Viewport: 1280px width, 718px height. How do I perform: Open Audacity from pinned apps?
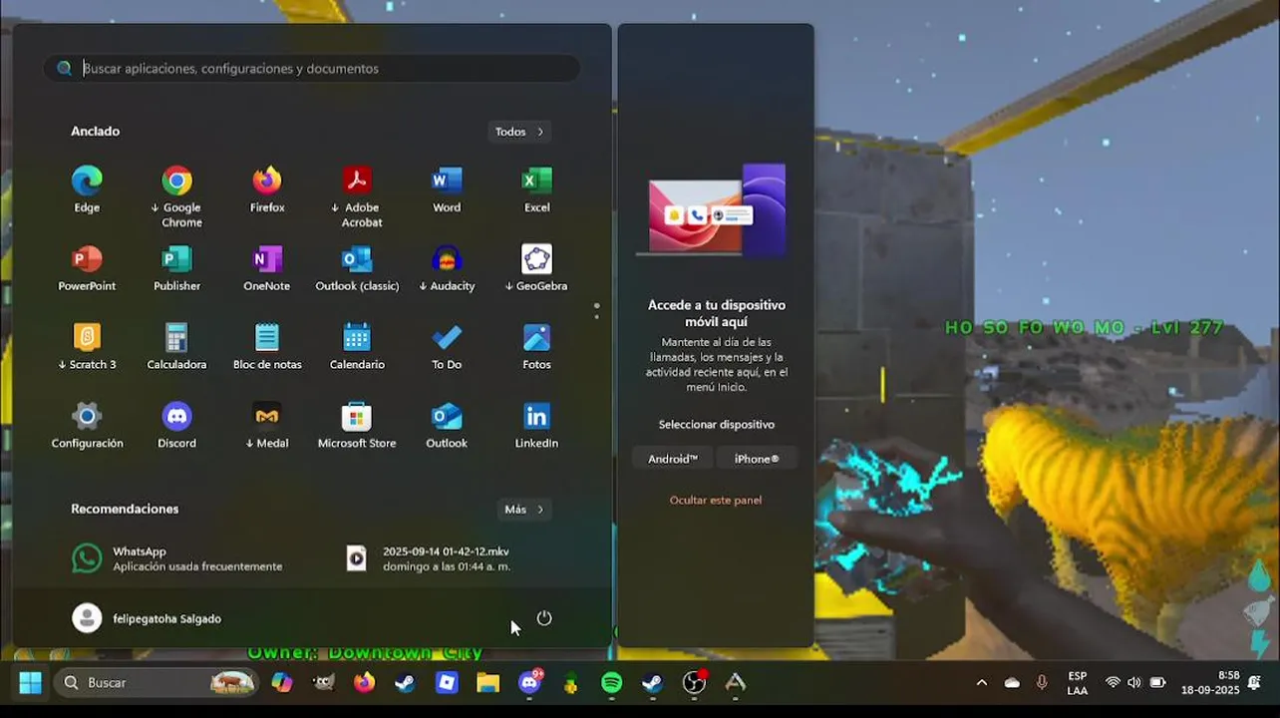coord(447,268)
